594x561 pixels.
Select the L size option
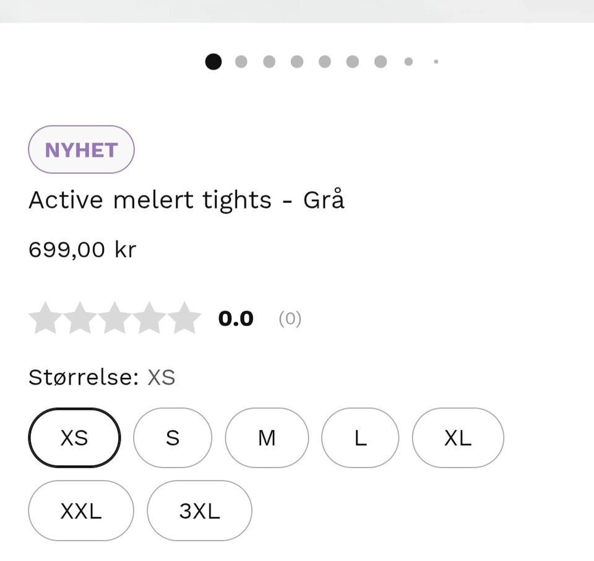[360, 438]
